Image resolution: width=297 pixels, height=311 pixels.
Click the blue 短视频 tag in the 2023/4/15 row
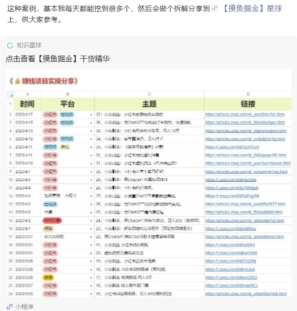67,123
